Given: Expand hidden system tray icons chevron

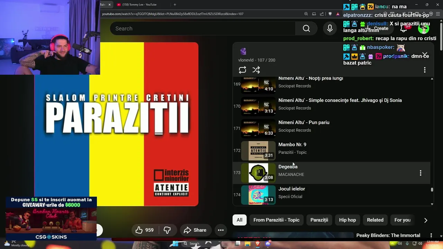Looking at the screenshot, I should pyautogui.click(x=392, y=244).
